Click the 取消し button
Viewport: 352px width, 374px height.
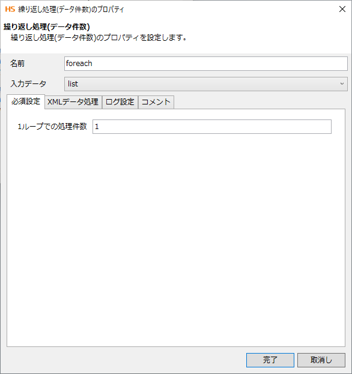(321, 360)
